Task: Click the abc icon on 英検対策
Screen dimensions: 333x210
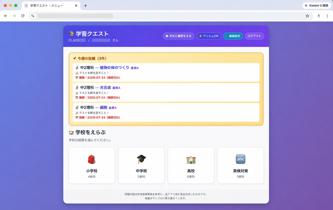Action: click(x=240, y=159)
